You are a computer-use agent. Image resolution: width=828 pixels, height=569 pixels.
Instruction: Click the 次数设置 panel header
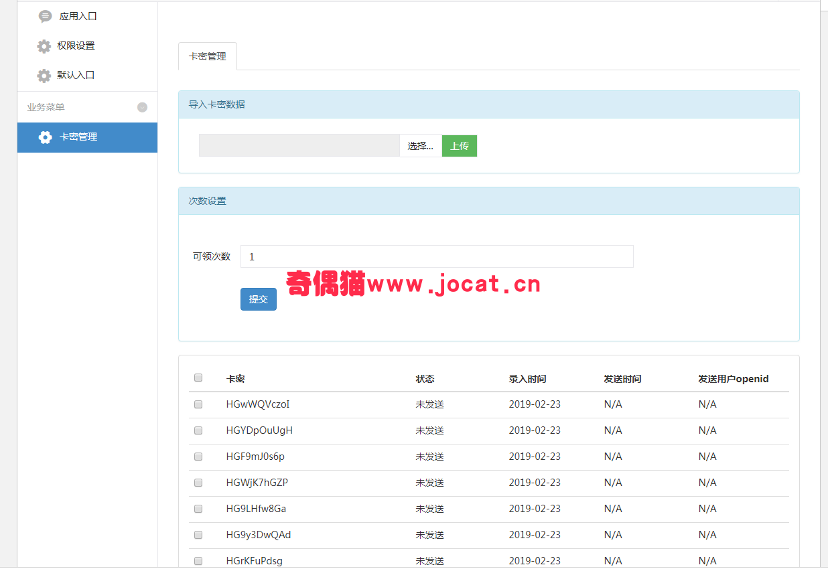pos(489,201)
